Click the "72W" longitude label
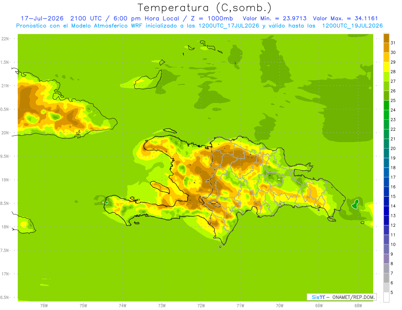Image resolution: width=402 pixels, height=310 pixels. [201, 306]
